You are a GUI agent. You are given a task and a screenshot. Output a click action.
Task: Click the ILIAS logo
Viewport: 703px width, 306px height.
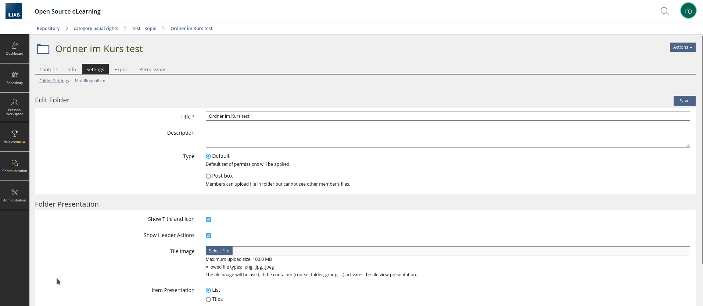pyautogui.click(x=14, y=11)
